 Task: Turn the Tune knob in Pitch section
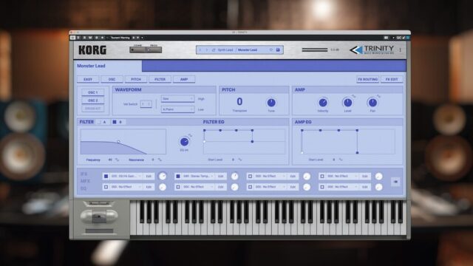click(x=271, y=103)
